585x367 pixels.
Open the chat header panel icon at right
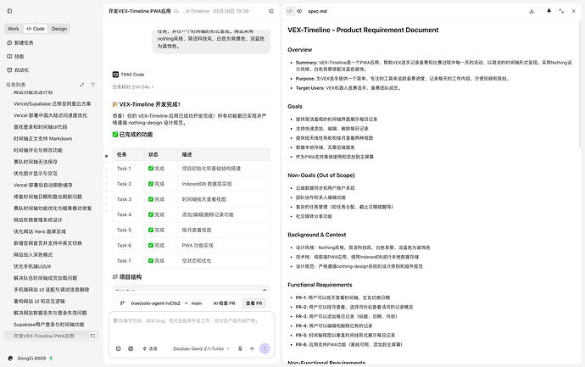coord(271,11)
